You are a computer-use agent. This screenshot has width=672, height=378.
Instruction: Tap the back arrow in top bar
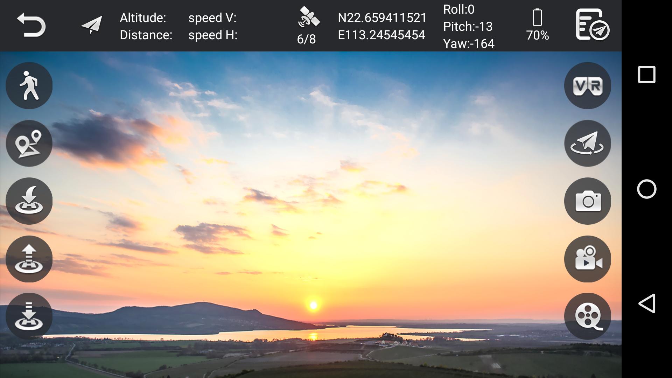point(31,25)
